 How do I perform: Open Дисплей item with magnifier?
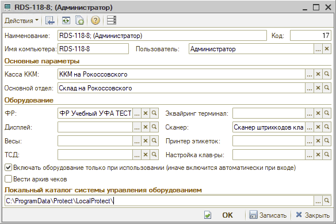point(154,127)
